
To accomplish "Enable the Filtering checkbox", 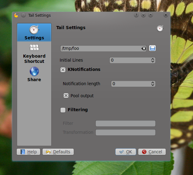I will point(63,110).
